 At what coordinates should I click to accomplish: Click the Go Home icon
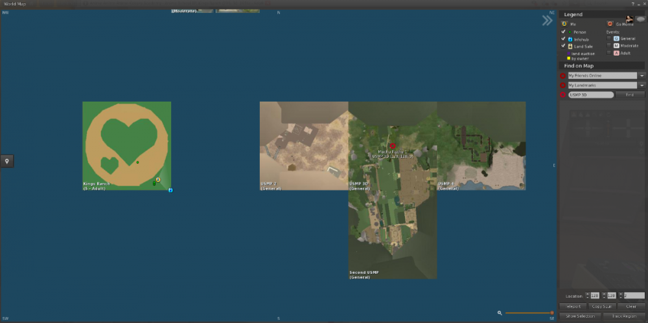(x=610, y=24)
